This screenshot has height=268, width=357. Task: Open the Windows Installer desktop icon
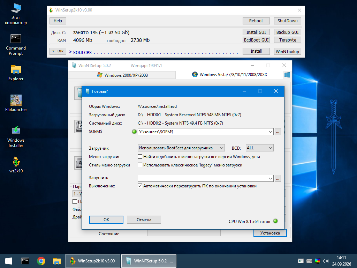click(16, 137)
